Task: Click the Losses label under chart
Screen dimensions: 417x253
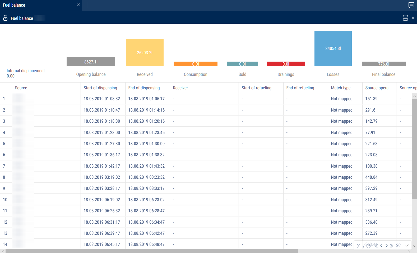Action: click(x=333, y=74)
